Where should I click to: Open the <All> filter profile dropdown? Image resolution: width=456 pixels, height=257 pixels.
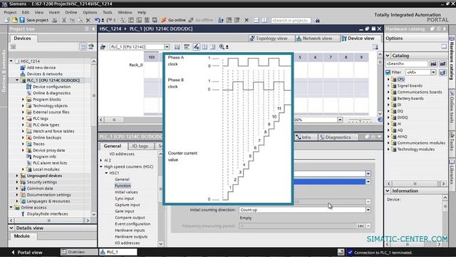point(433,72)
